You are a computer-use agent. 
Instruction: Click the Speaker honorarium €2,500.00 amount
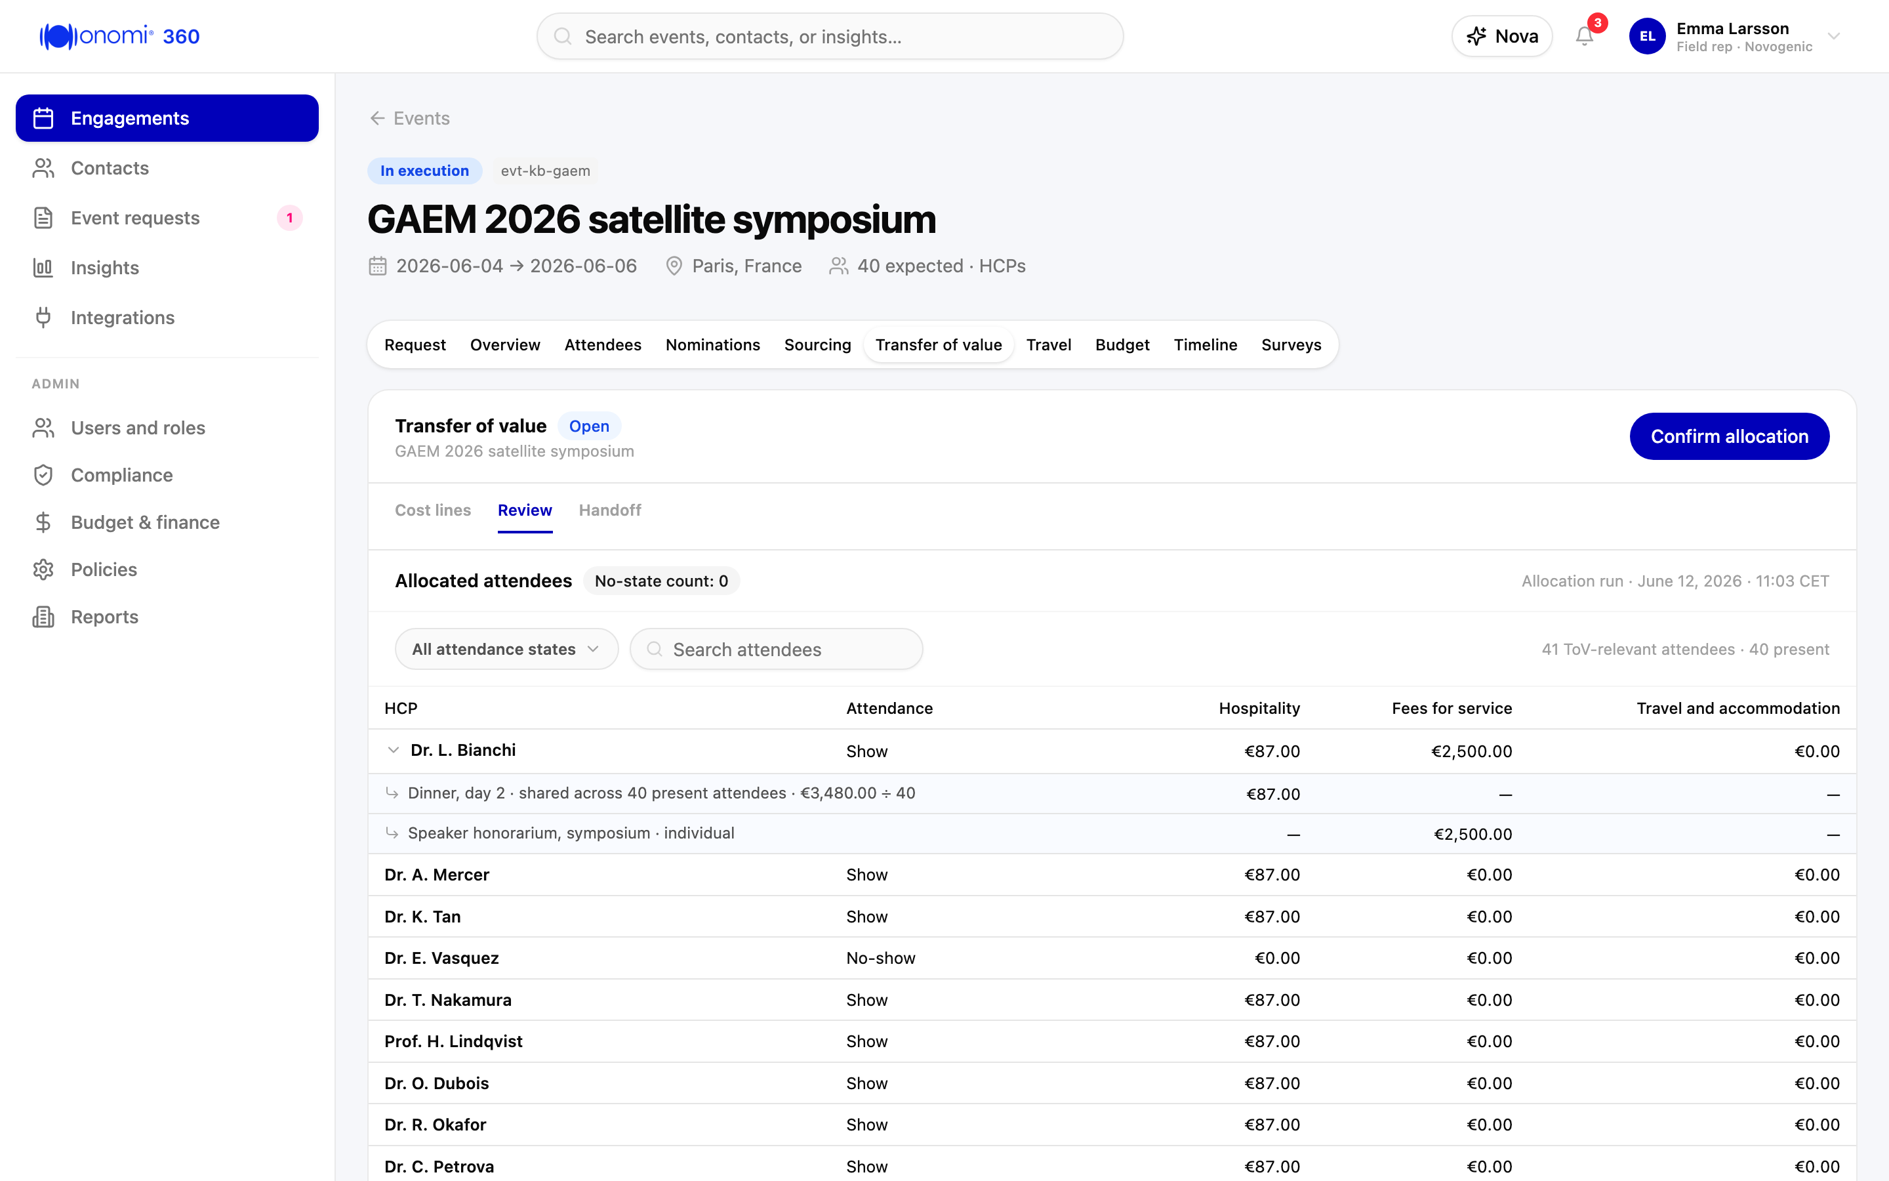tap(1472, 834)
